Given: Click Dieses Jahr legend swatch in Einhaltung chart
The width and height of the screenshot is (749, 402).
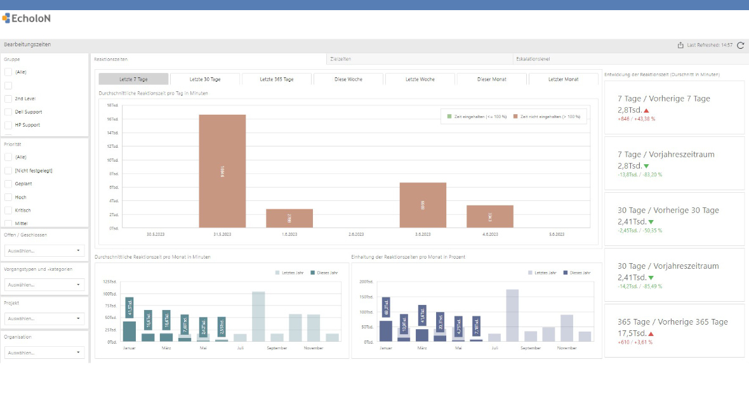Looking at the screenshot, I should [565, 273].
